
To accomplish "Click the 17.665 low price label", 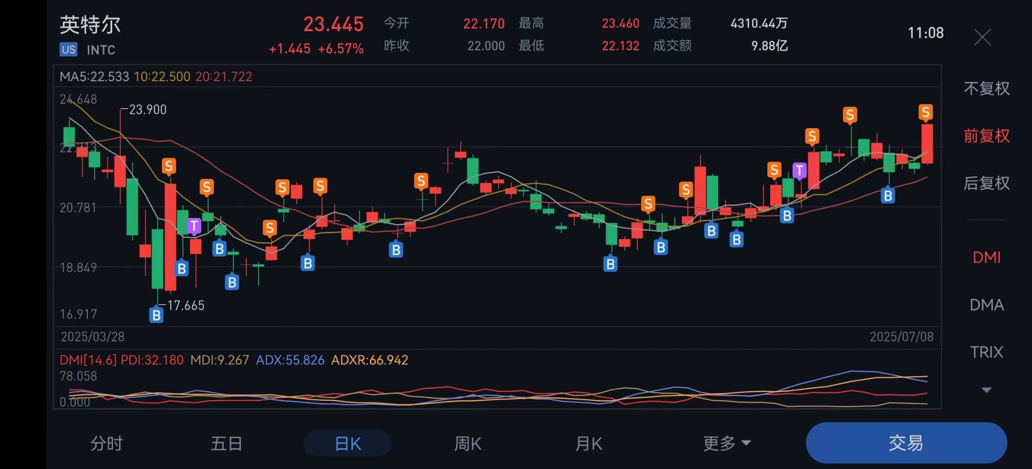I will 186,305.
